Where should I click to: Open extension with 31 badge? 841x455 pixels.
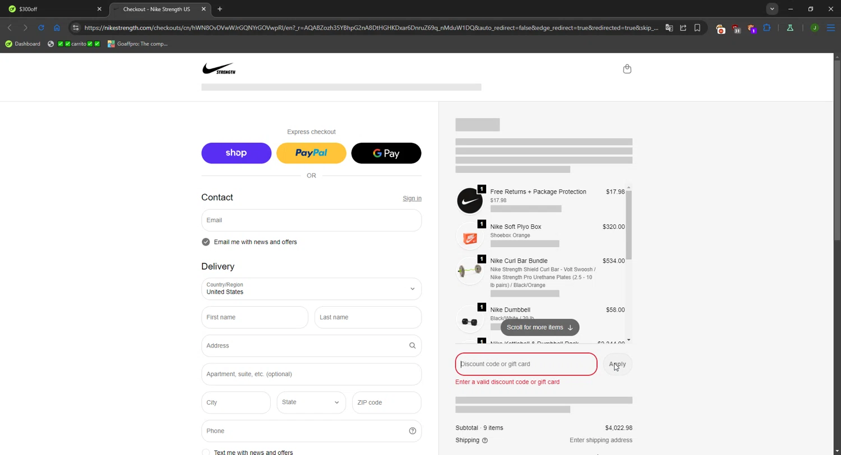coord(736,28)
